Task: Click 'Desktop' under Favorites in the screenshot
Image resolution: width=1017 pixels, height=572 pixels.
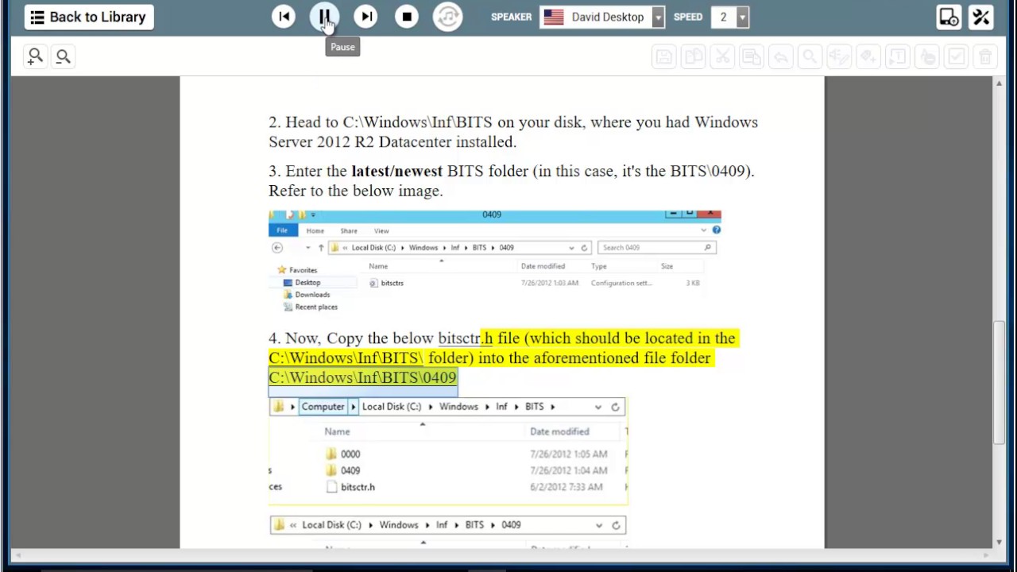Action: pyautogui.click(x=307, y=283)
